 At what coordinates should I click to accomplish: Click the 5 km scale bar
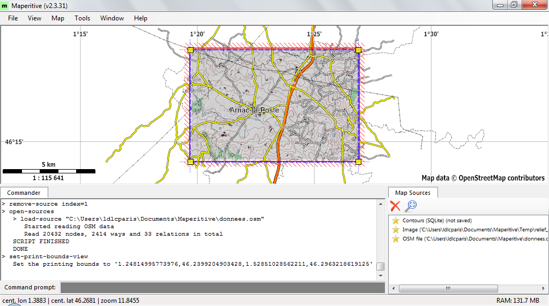49,171
